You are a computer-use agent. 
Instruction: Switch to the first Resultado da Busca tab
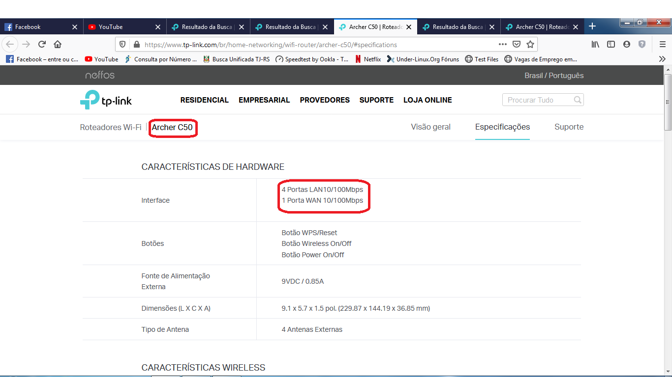(209, 27)
